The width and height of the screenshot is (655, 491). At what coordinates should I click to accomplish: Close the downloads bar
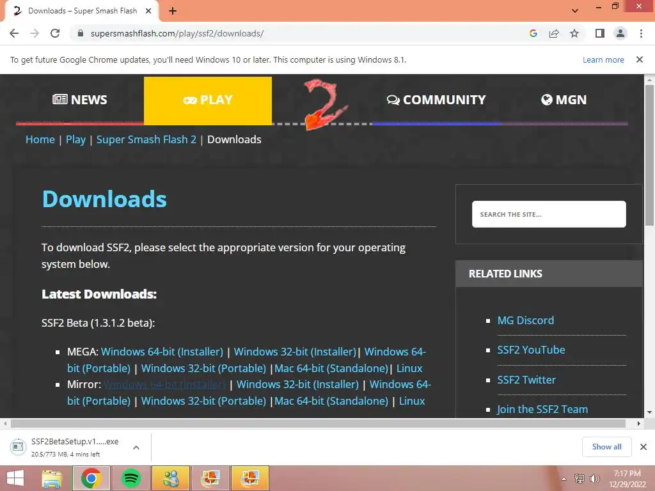pos(643,447)
